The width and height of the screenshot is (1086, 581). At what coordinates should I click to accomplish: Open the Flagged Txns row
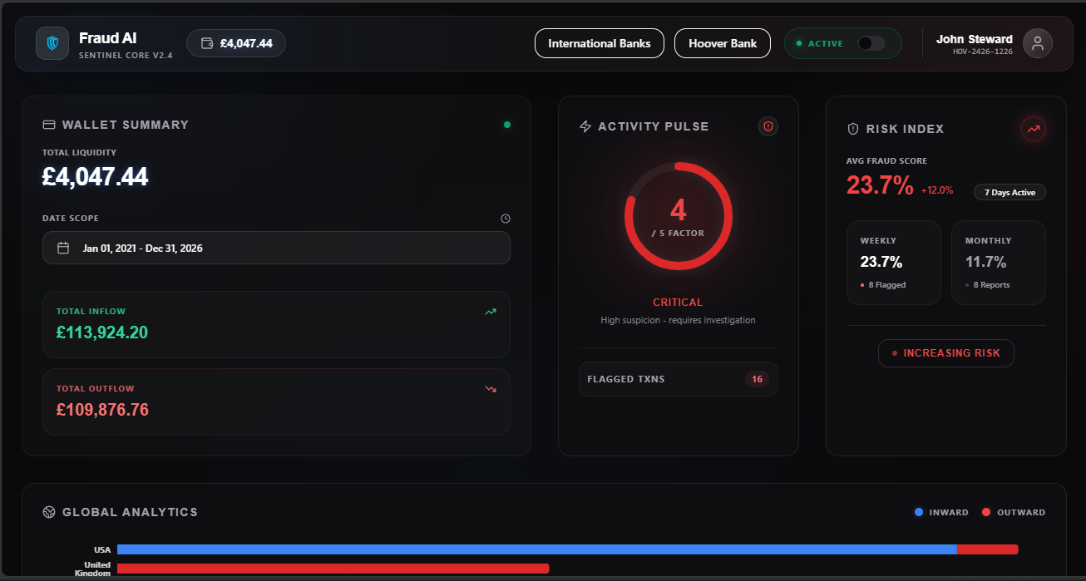click(679, 379)
